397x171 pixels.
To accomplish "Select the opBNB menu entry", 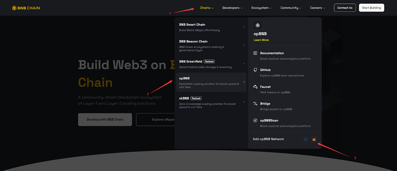I will click(x=211, y=82).
